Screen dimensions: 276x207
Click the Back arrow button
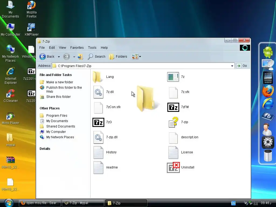click(x=47, y=57)
